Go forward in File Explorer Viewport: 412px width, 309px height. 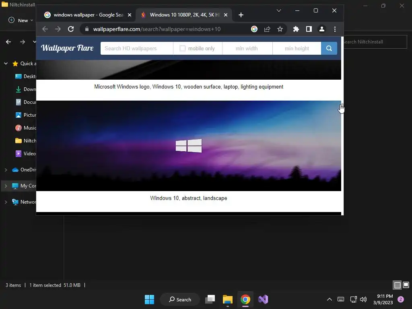pos(23,42)
